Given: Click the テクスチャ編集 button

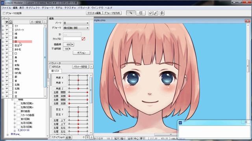Looking at the screenshot, I should 94,13.
